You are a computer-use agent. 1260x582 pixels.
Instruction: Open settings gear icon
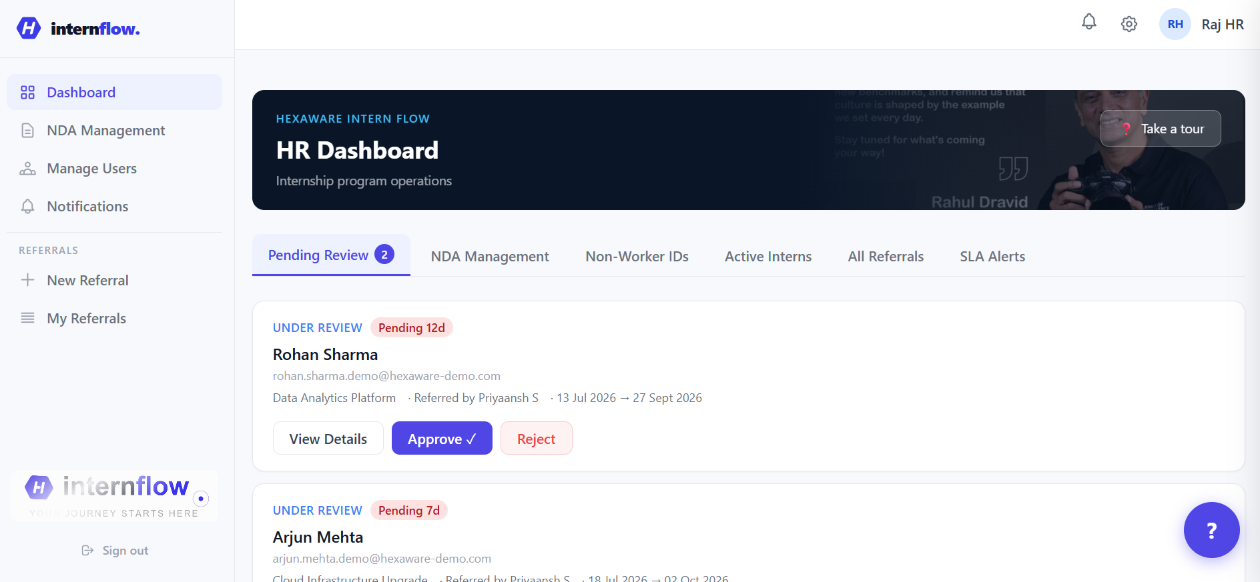1129,24
